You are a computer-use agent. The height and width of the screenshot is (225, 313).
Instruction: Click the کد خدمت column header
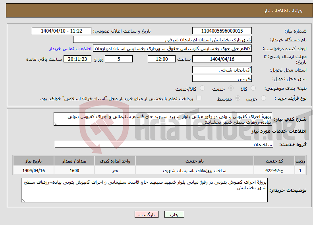tap(274, 161)
